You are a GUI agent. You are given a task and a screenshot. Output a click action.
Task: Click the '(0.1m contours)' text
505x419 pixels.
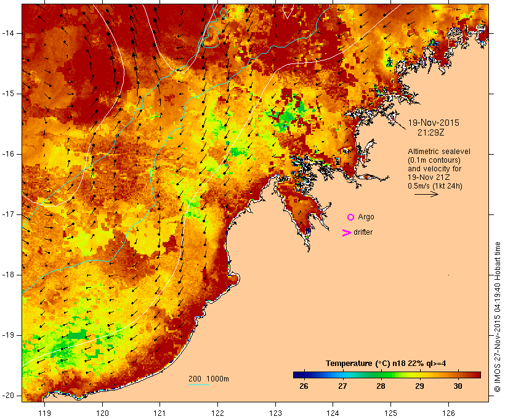[x=434, y=160]
